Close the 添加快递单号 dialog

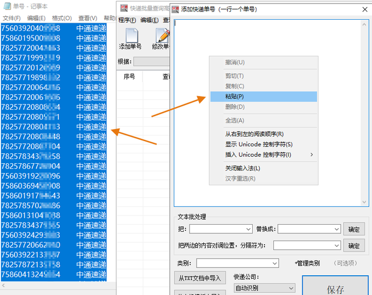pos(365,9)
